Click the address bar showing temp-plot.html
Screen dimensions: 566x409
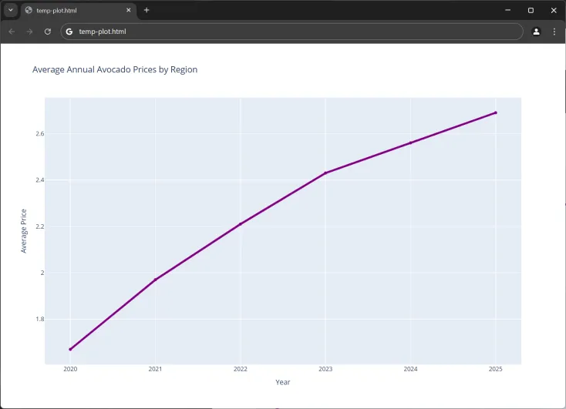click(x=291, y=32)
